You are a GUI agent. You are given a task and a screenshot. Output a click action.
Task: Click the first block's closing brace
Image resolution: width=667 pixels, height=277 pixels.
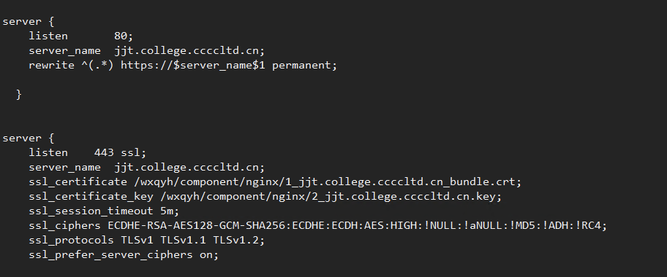(x=19, y=94)
